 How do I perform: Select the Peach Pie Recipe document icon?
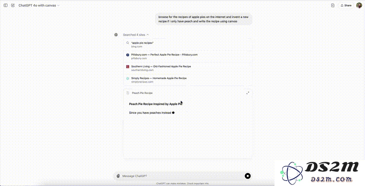(x=128, y=93)
